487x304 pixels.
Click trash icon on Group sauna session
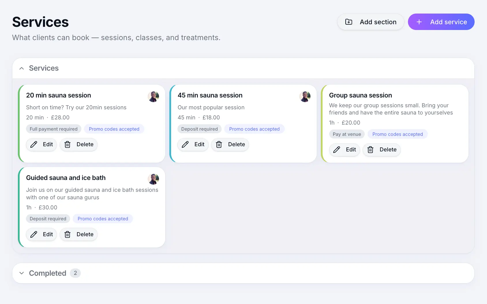point(370,150)
